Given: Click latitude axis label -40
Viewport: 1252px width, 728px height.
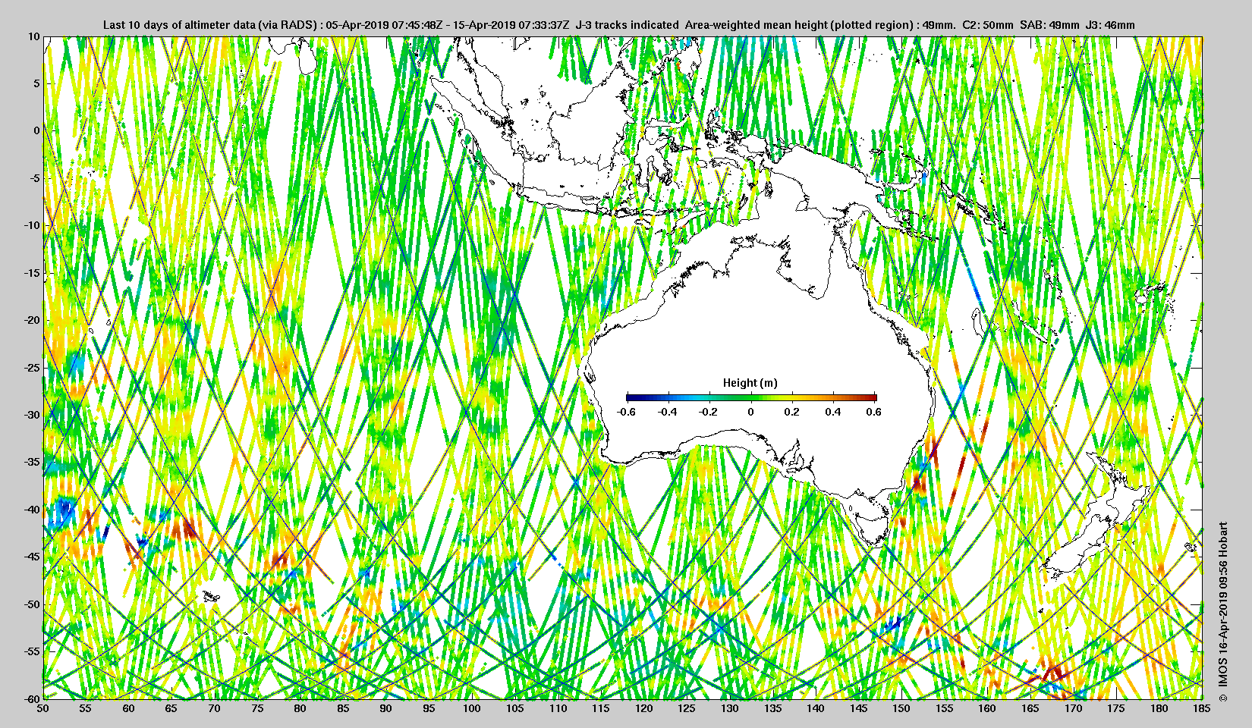Looking at the screenshot, I should pos(31,510).
